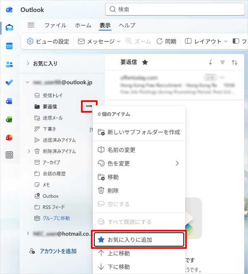The image size is (248, 274).
Task: Open ビューの設定 view settings
Action: (x=48, y=42)
